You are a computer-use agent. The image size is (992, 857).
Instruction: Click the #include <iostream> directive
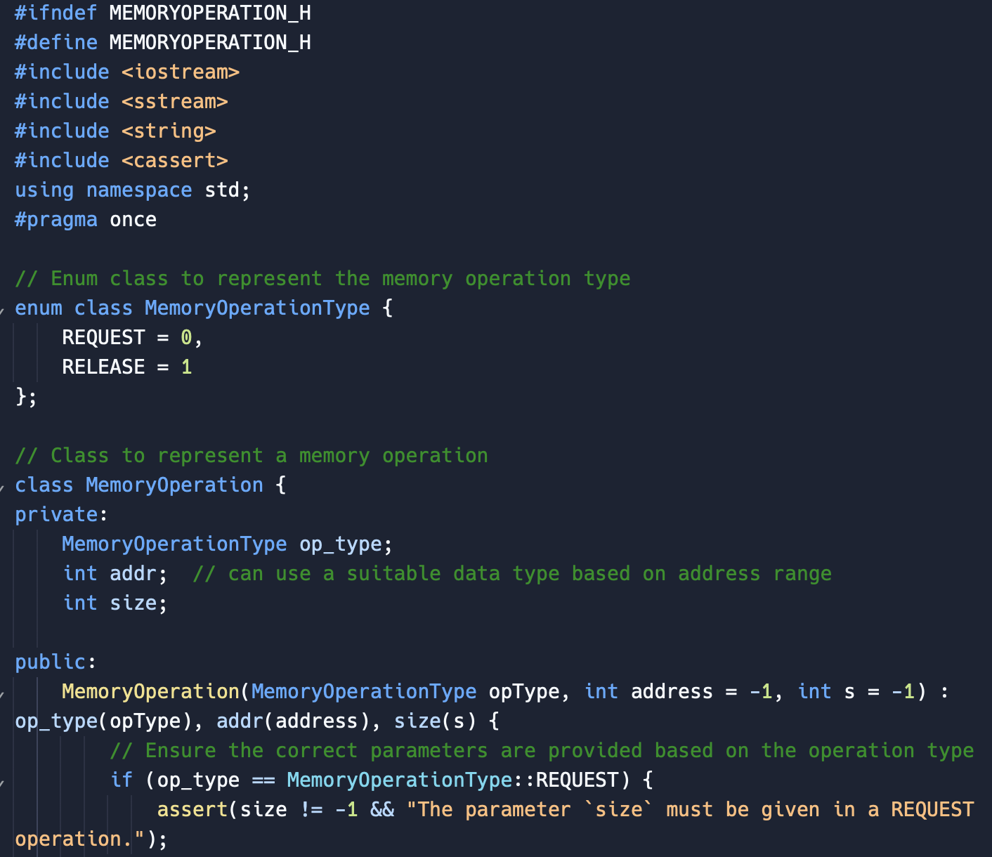tap(126, 72)
